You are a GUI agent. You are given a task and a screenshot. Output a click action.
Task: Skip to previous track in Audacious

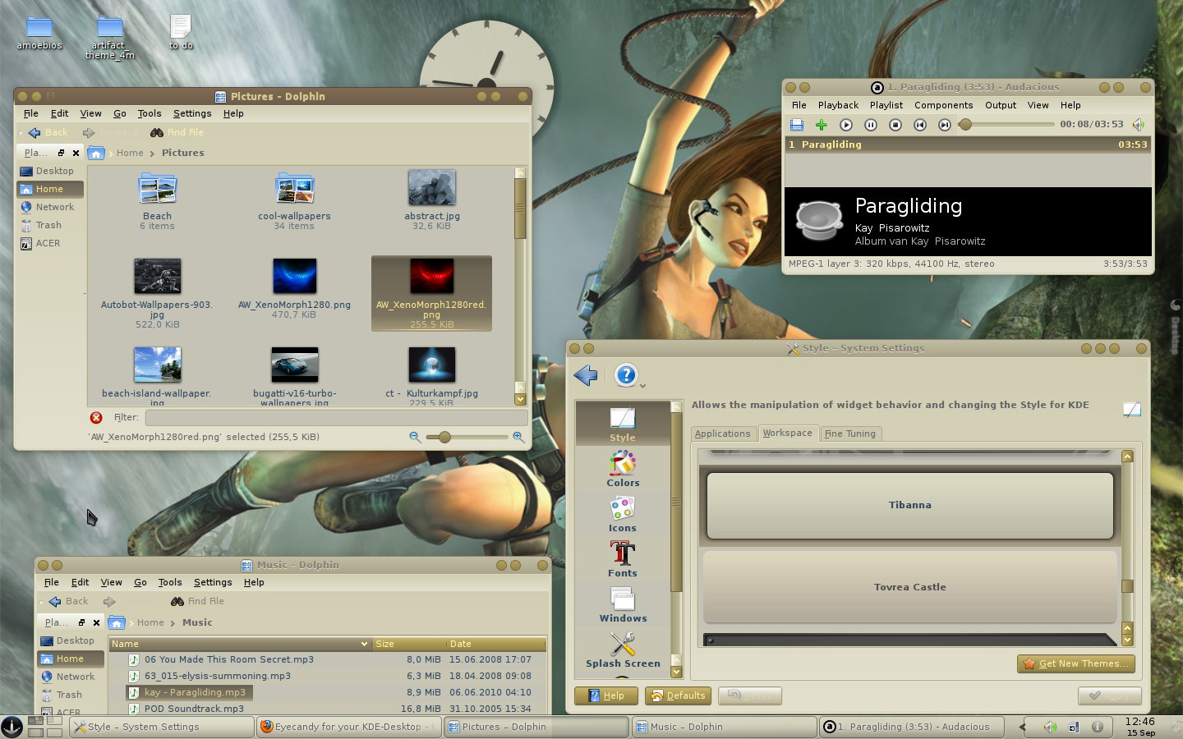point(920,125)
